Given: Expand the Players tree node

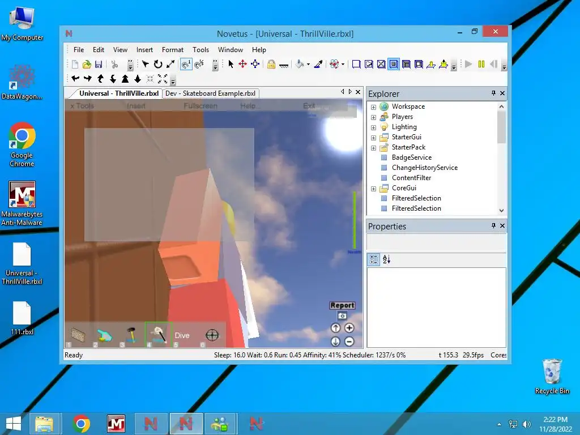Looking at the screenshot, I should tap(373, 117).
